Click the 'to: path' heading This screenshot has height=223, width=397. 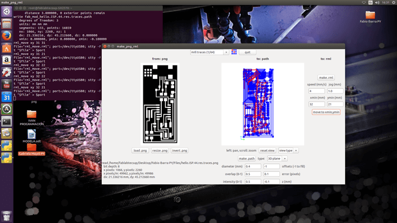point(263,59)
